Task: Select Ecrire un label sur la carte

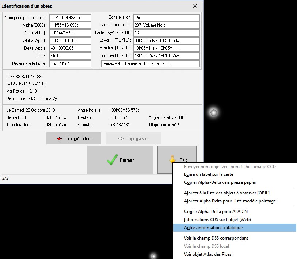Action: pos(208,174)
